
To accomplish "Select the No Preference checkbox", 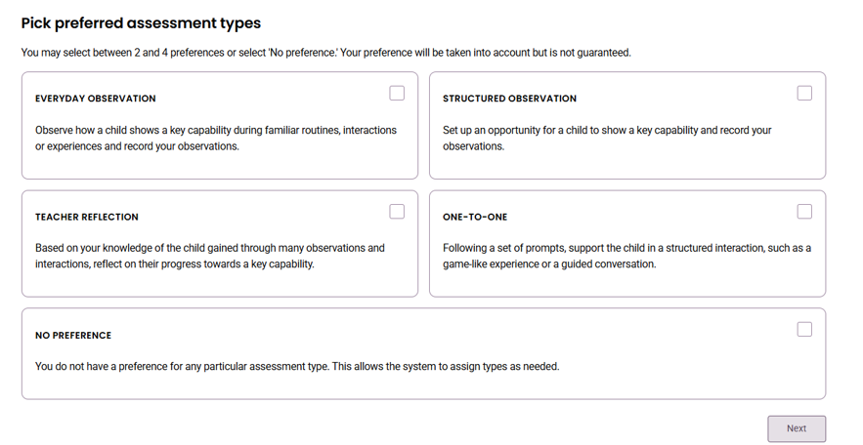I will tap(804, 329).
